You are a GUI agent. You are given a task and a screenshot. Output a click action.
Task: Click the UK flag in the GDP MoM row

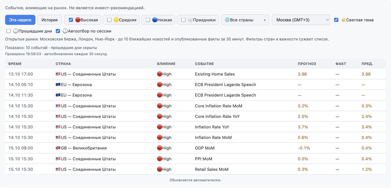click(x=58, y=148)
